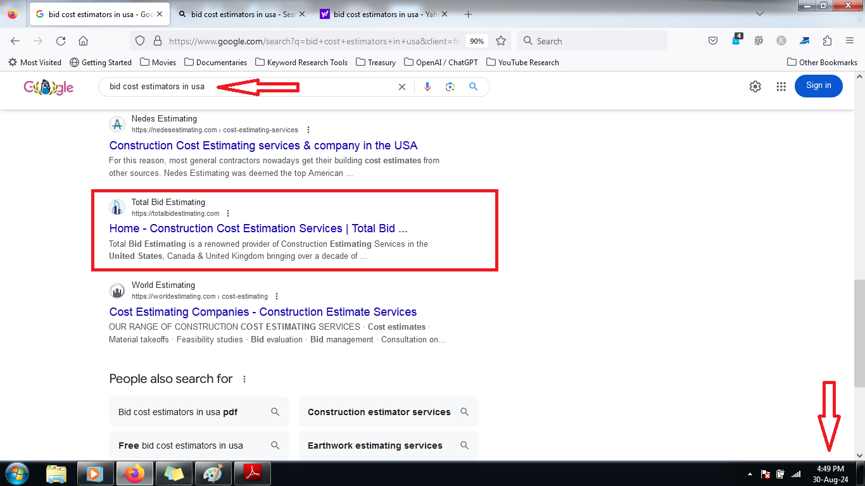This screenshot has width=865, height=486.
Task: Open the Keyword Research Tools bookmark folder
Action: point(301,62)
